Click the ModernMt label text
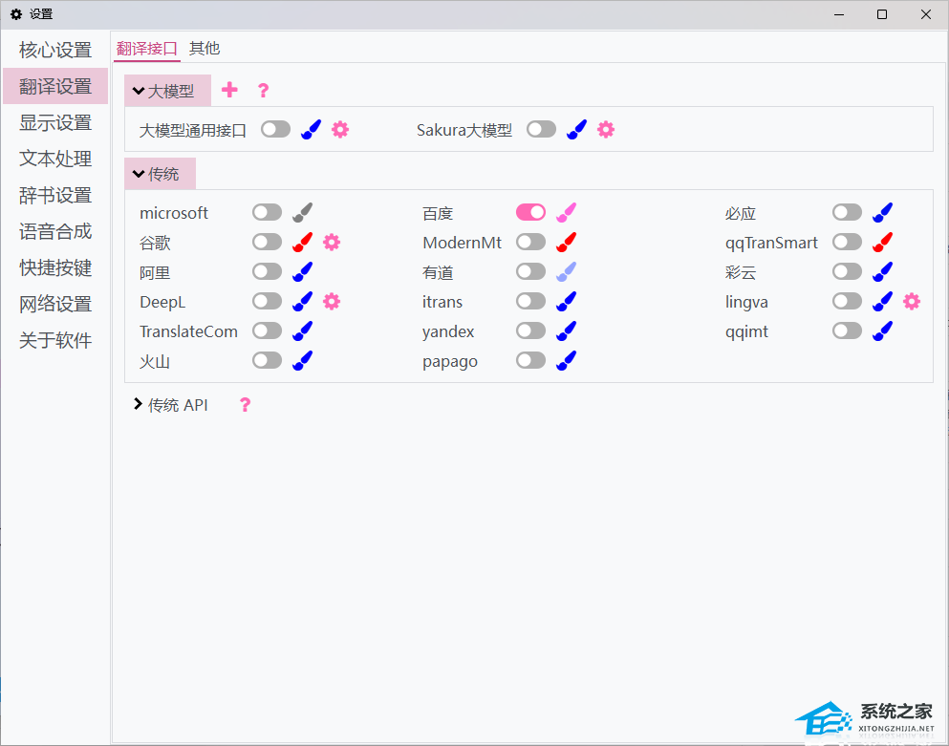949x746 pixels. [462, 243]
